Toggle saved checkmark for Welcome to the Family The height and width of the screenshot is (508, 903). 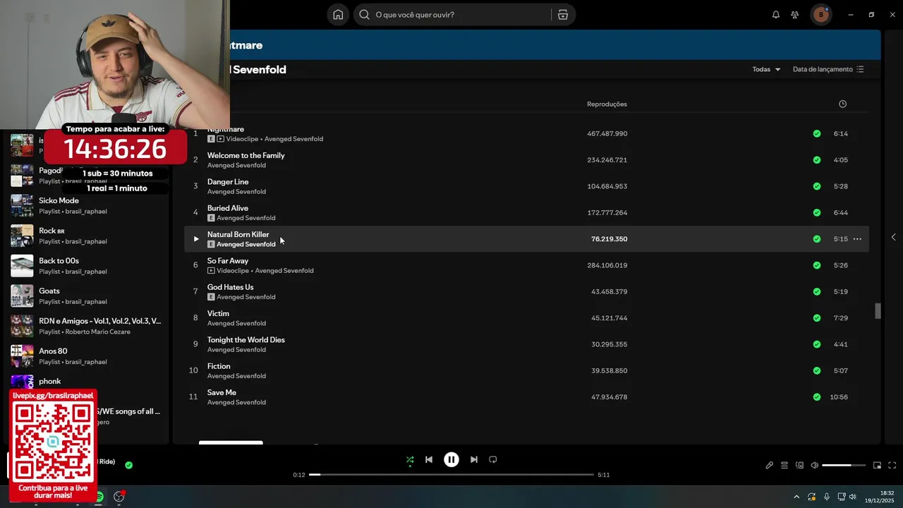(x=817, y=160)
